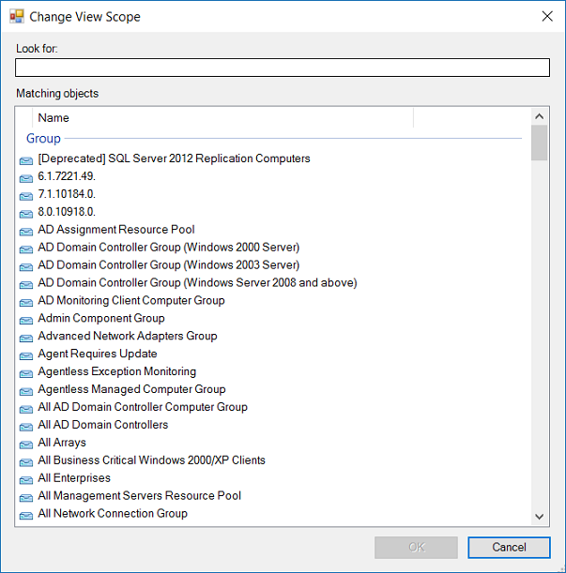The width and height of the screenshot is (566, 573).
Task: Click icon beside All Network Connection Group
Action: 26,516
